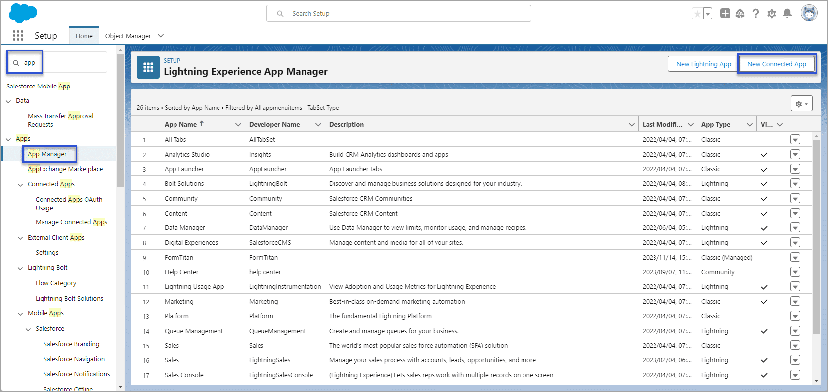
Task: Open Mass Transfer Approval Requests link
Action: 61,120
